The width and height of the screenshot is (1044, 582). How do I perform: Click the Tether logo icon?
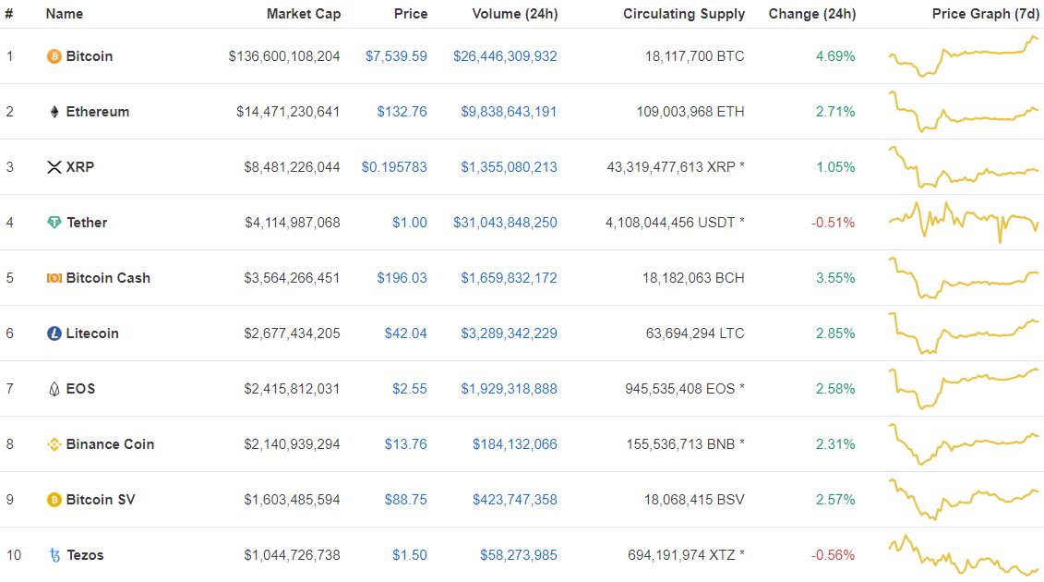(54, 223)
